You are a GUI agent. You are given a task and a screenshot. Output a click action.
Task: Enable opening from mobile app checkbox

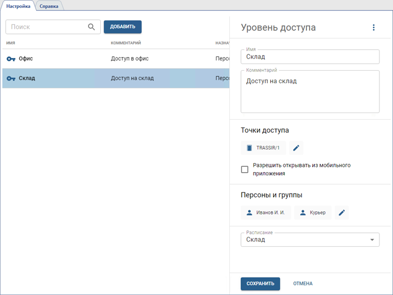245,169
